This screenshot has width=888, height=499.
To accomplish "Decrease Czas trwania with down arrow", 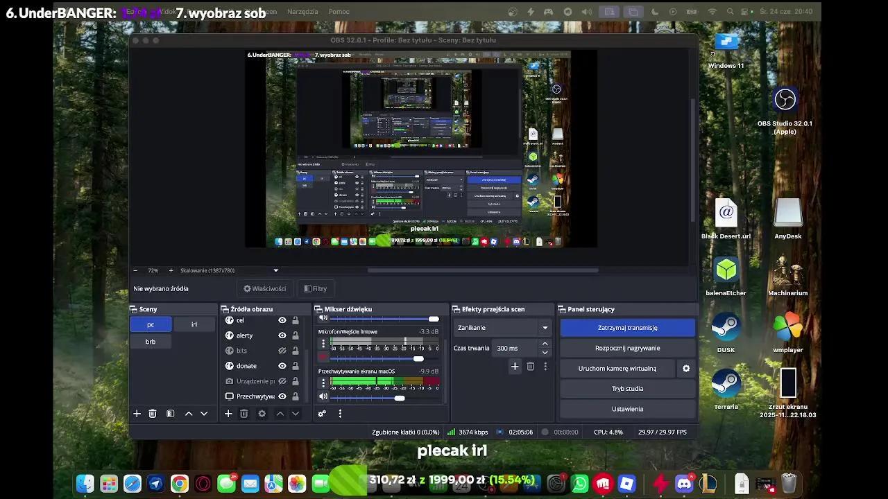I will [x=545, y=352].
